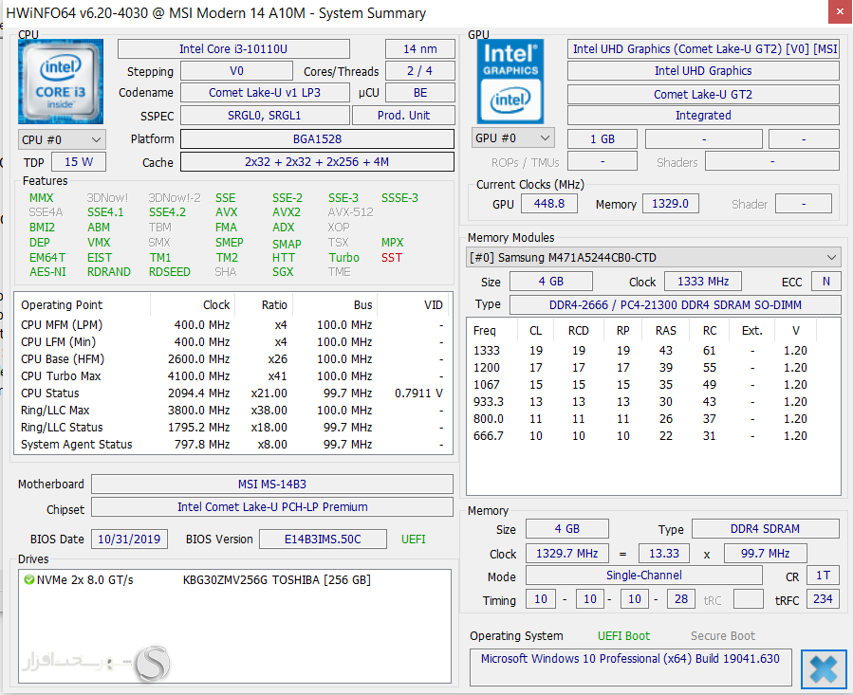The image size is (853, 695).
Task: Click the cache 2x32 + 2x32 field
Action: pos(317,161)
